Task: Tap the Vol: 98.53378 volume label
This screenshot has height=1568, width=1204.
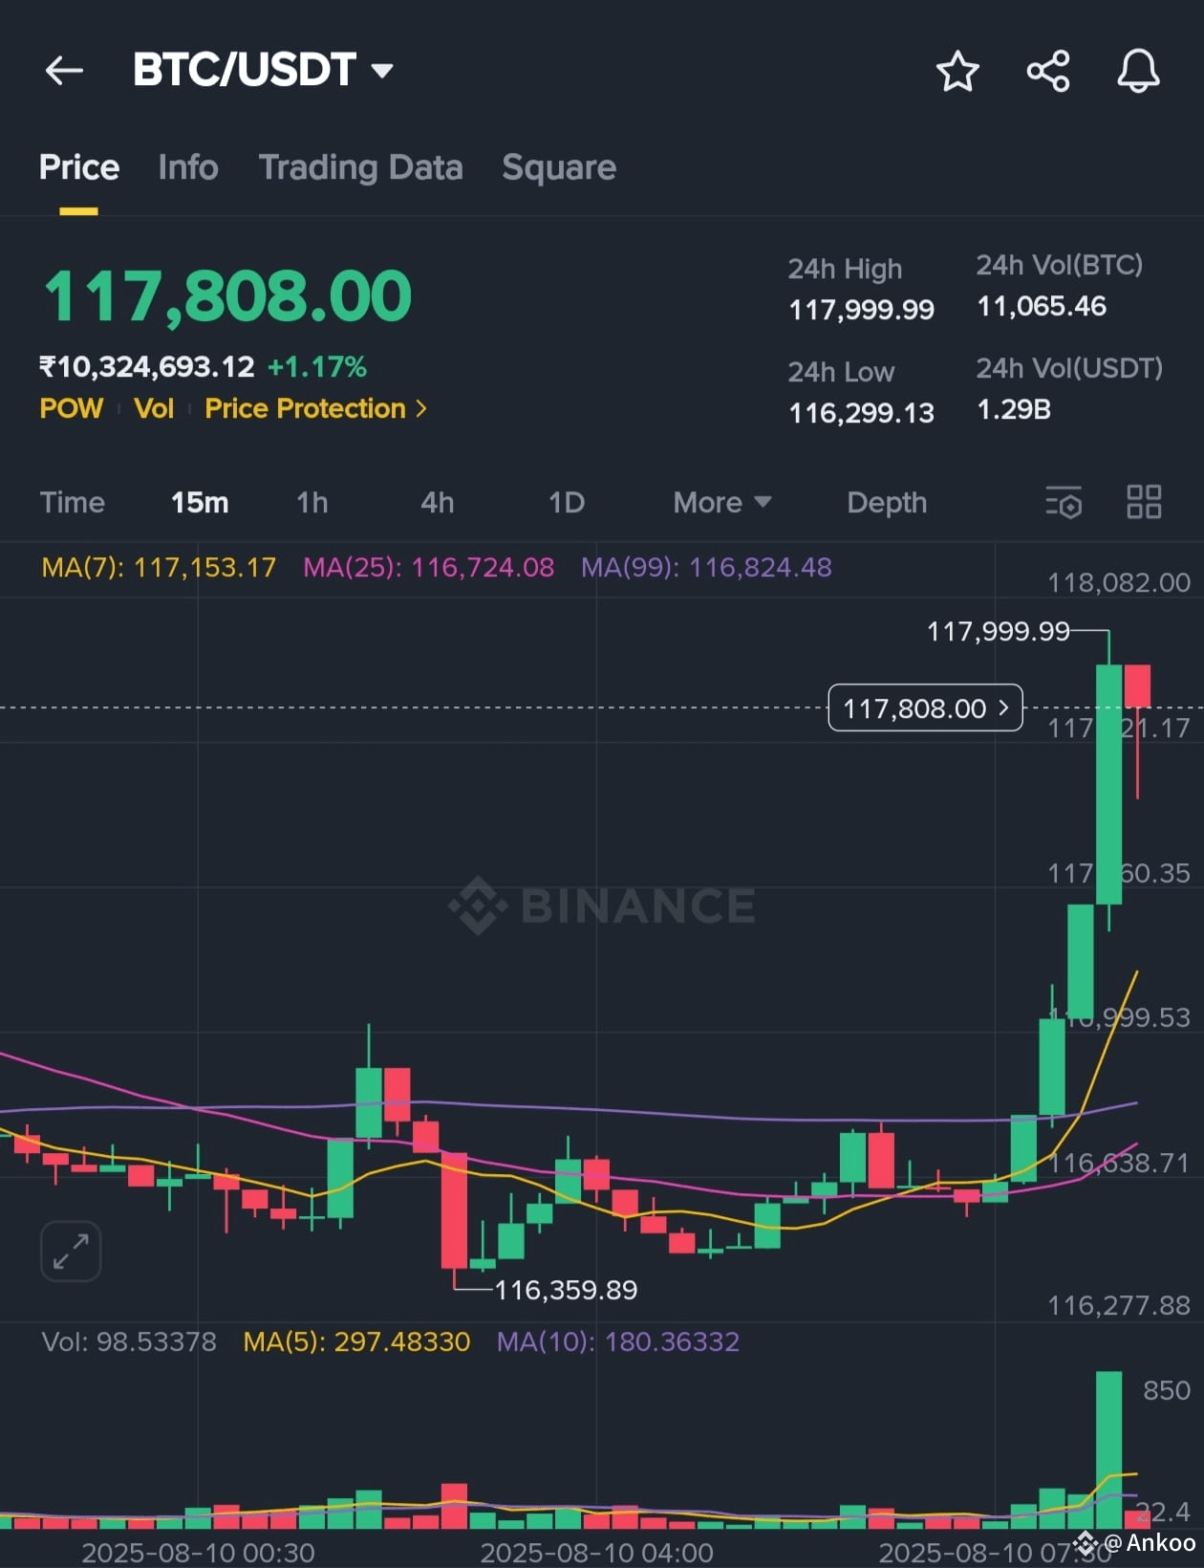Action: [129, 1341]
